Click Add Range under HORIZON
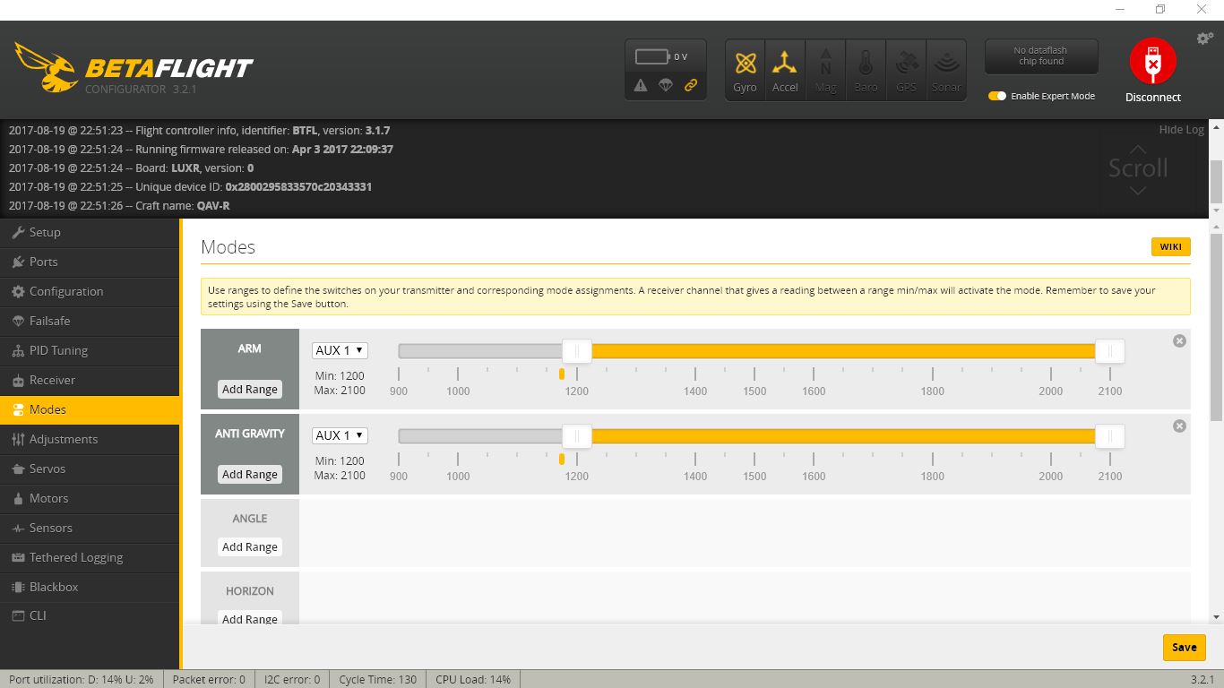 pos(250,618)
